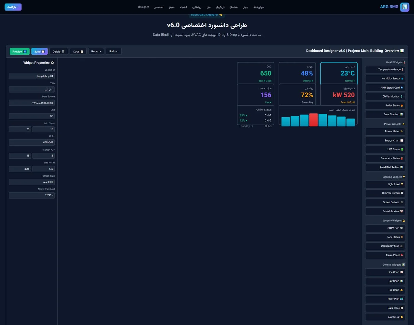The width and height of the screenshot is (414, 325).
Task: Add the Door Status widget
Action: (x=385, y=237)
